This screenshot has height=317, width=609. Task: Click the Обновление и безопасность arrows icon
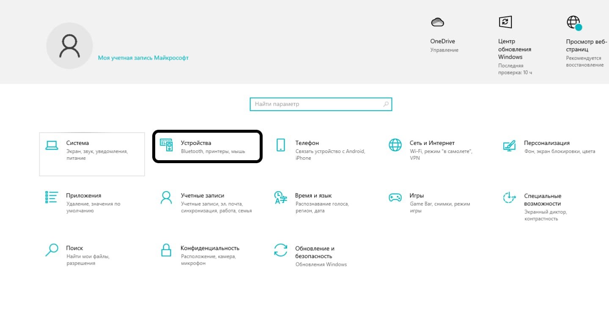coord(280,250)
